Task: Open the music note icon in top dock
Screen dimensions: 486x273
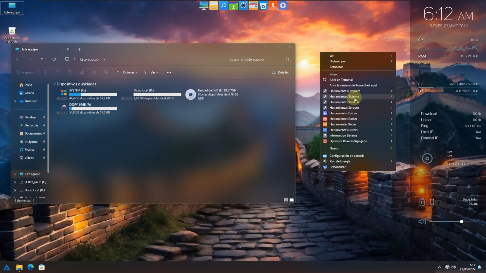Action: [x=223, y=6]
